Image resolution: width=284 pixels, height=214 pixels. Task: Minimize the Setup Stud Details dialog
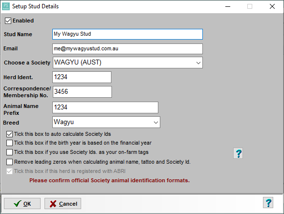coord(228,6)
